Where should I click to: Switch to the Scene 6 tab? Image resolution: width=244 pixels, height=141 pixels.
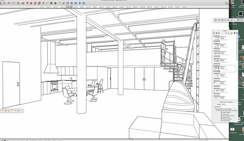75,7
